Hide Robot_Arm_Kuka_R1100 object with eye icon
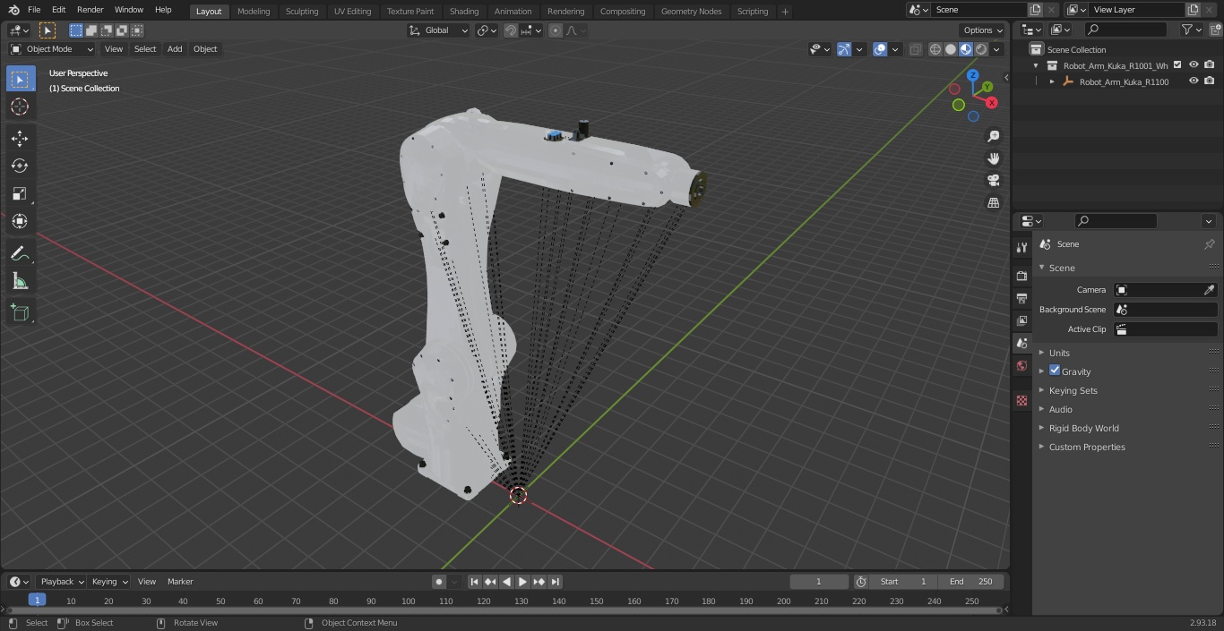 coord(1194,81)
